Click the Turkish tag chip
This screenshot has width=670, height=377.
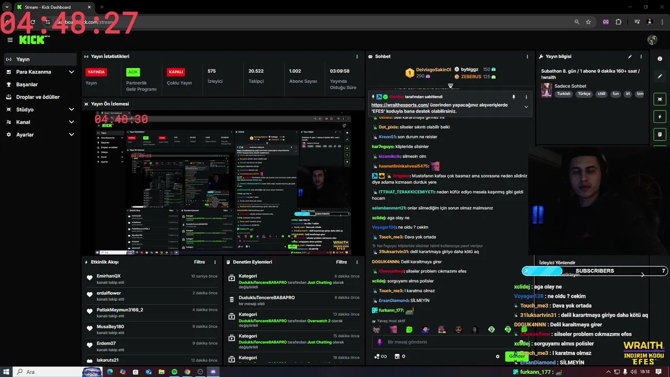click(564, 94)
